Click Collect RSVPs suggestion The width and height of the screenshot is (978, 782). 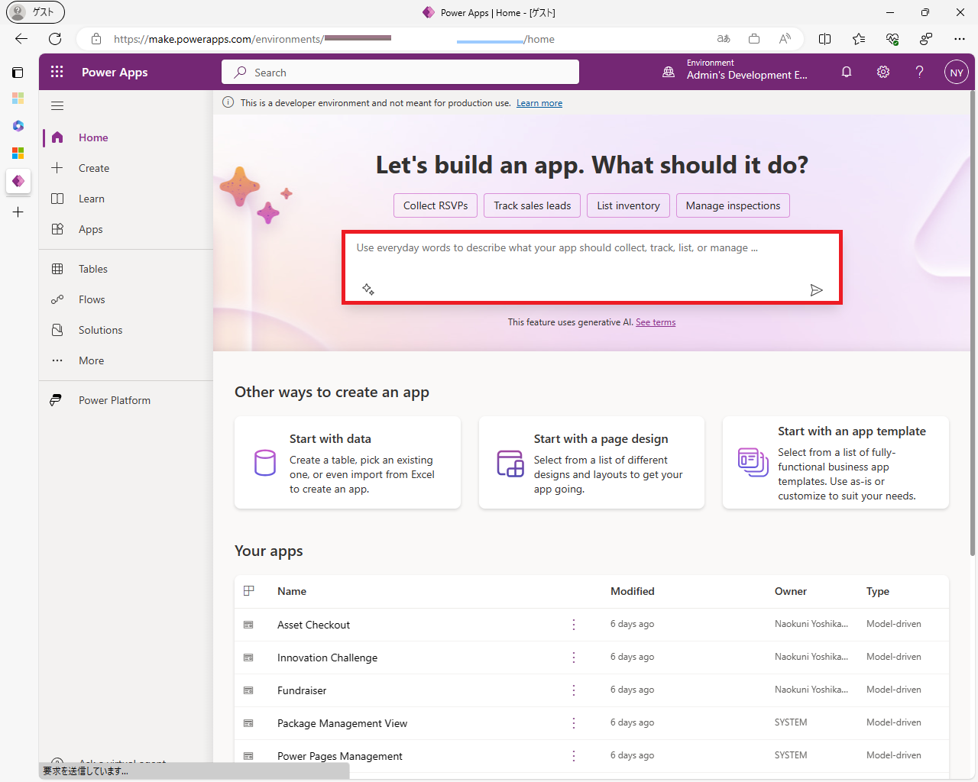[436, 205]
